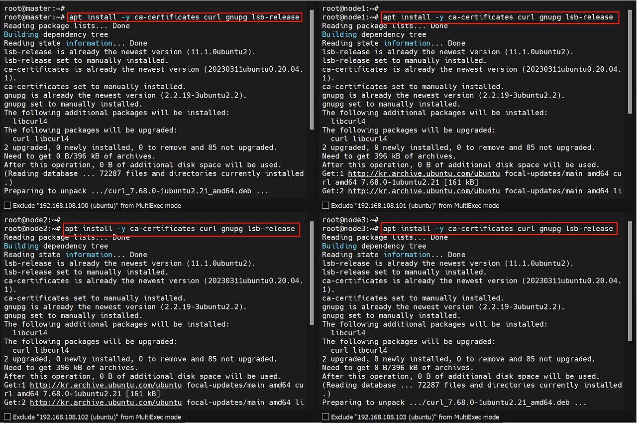The image size is (637, 423).
Task: Tick Exclude 192.168.108.101 from MultiExec checkbox
Action: coord(325,205)
